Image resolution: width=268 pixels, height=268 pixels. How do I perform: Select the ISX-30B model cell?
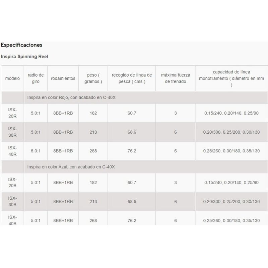12,201
